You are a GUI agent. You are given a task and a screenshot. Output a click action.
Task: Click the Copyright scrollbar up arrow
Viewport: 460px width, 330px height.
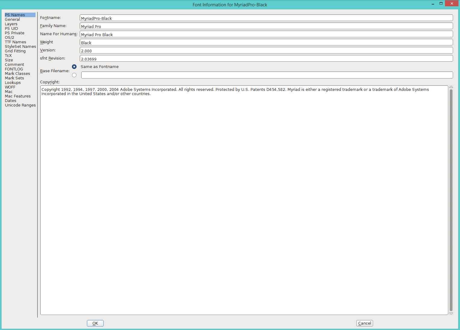click(x=451, y=87)
